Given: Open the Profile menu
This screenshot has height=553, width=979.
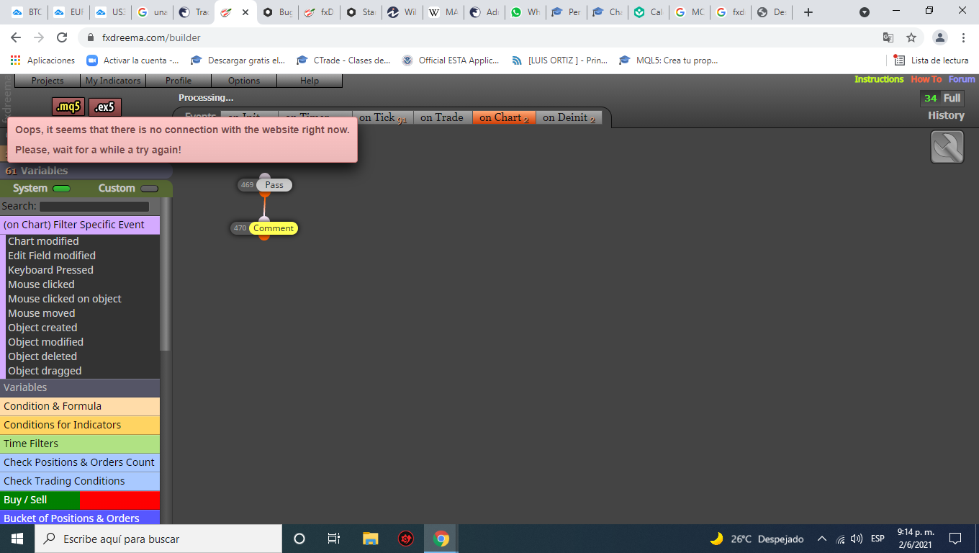Looking at the screenshot, I should point(179,81).
